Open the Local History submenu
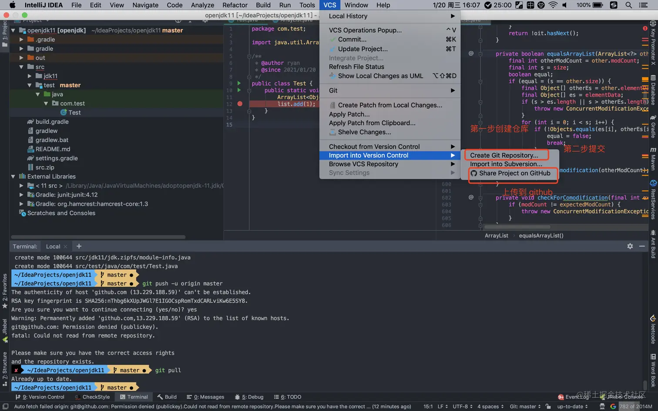The image size is (658, 411). tap(389, 16)
